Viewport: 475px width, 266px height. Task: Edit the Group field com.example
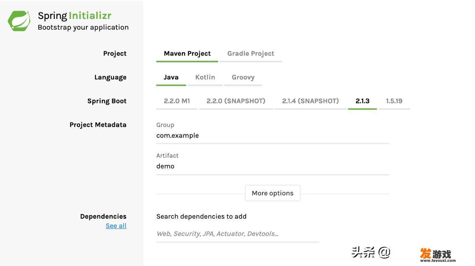coord(273,136)
